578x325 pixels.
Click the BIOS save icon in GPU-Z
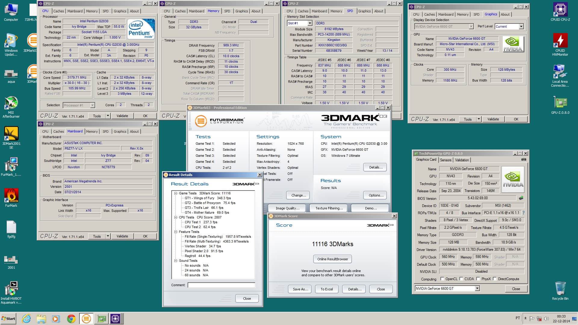[x=521, y=198]
